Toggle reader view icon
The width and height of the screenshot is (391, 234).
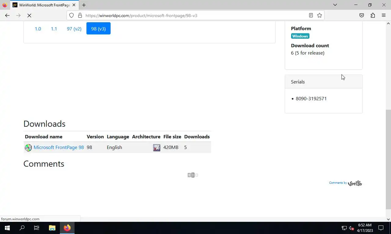click(311, 15)
